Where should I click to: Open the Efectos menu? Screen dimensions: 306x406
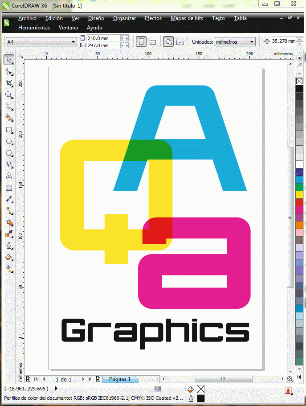pyautogui.click(x=153, y=18)
